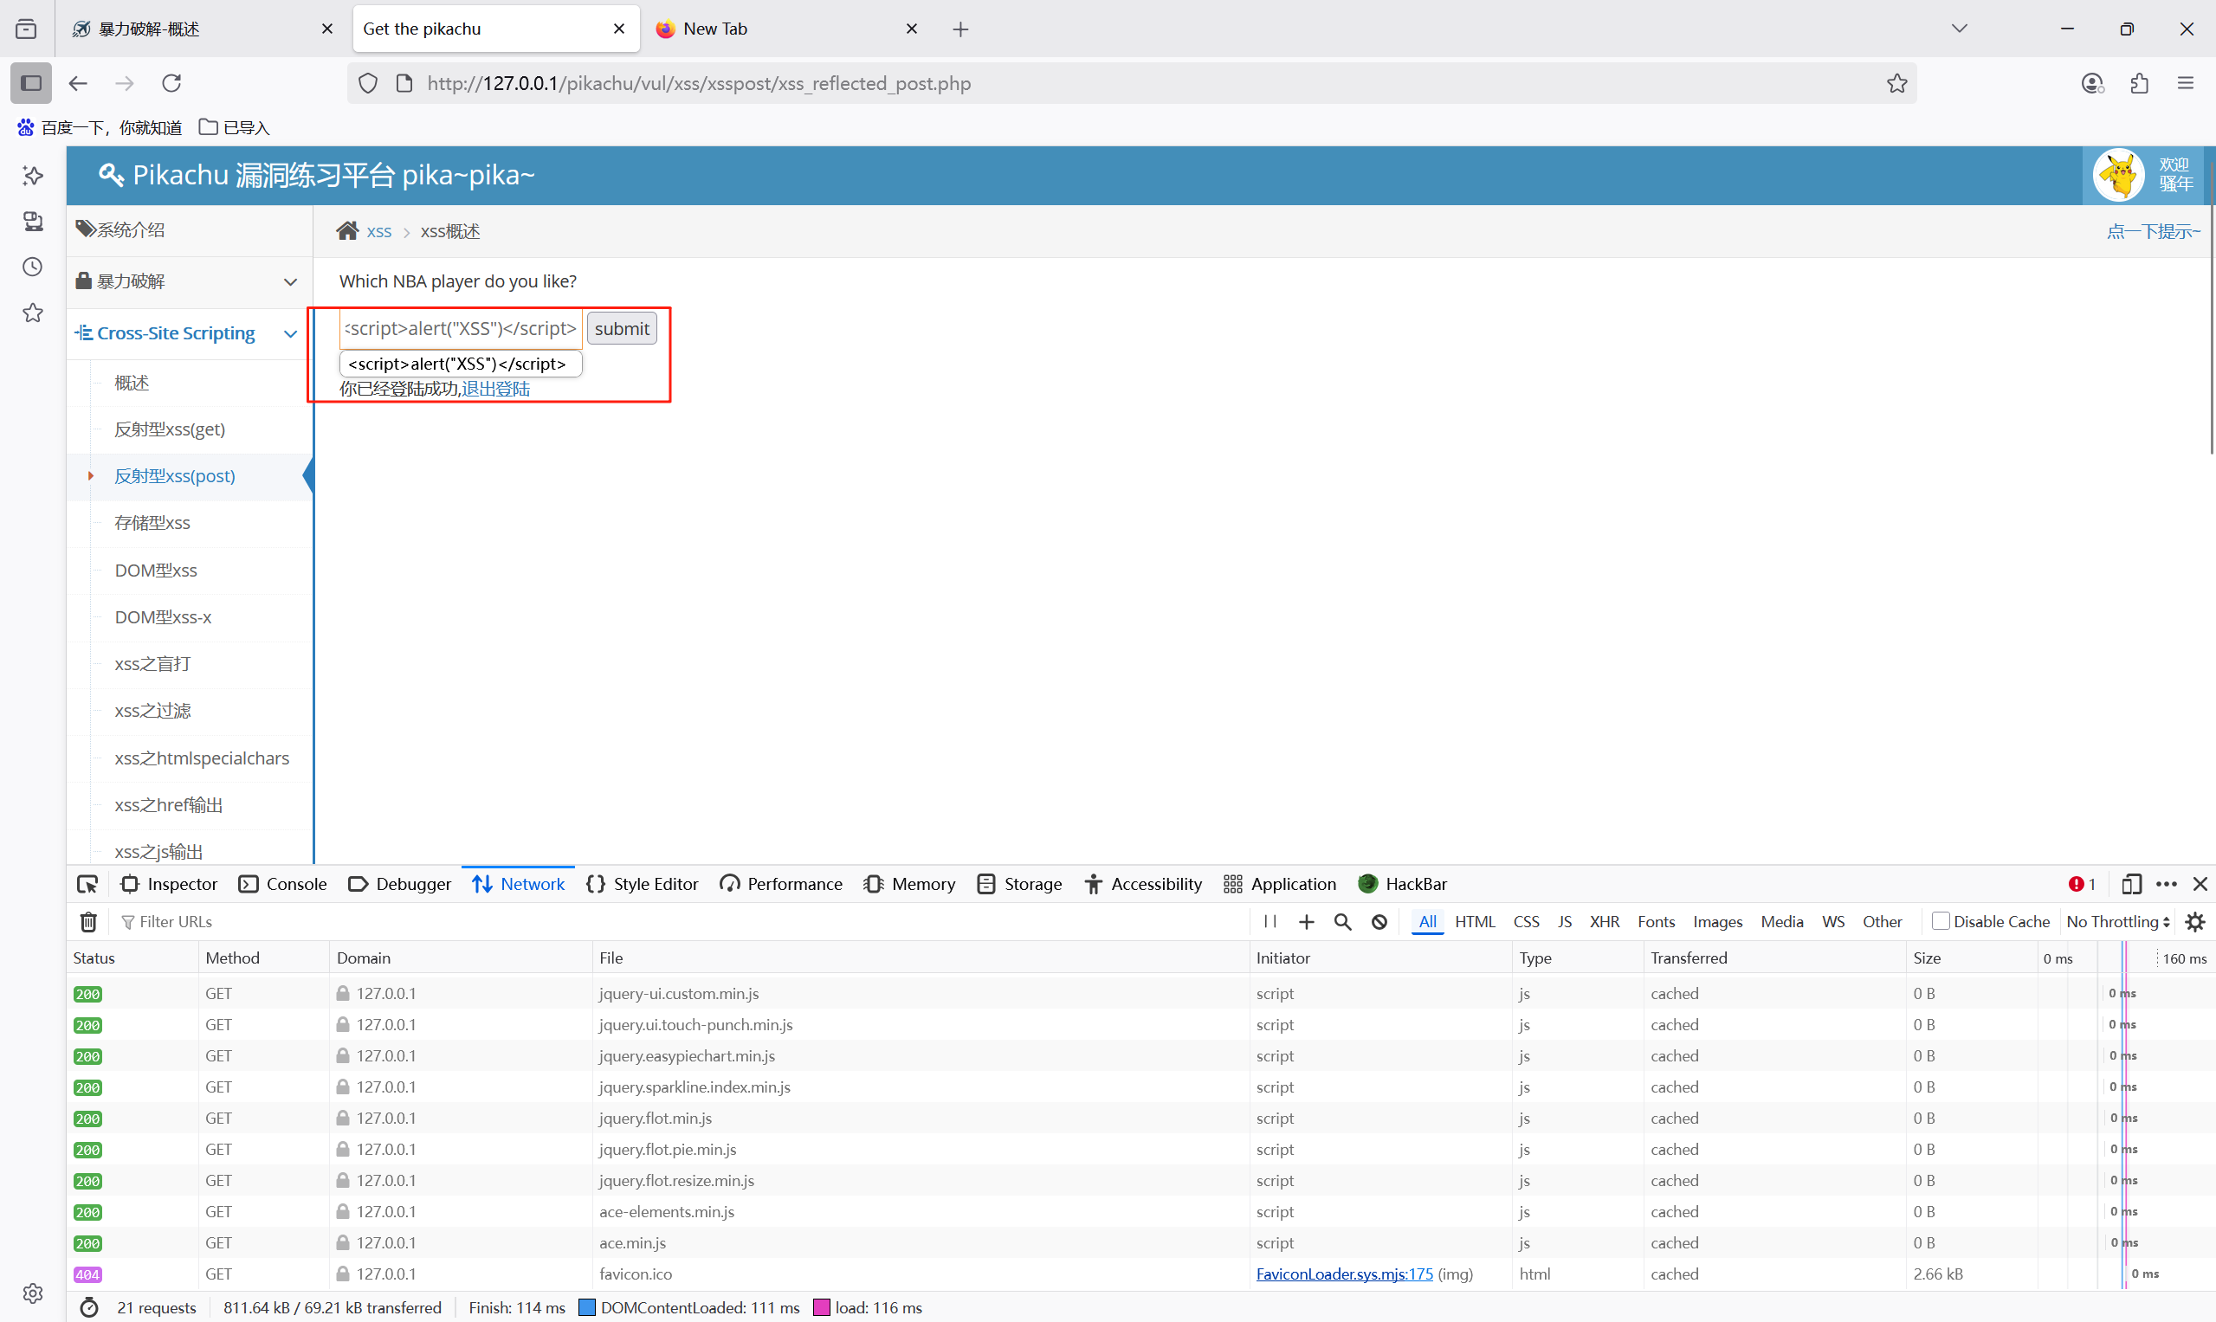Add a new network request
This screenshot has width=2216, height=1322.
click(1306, 921)
